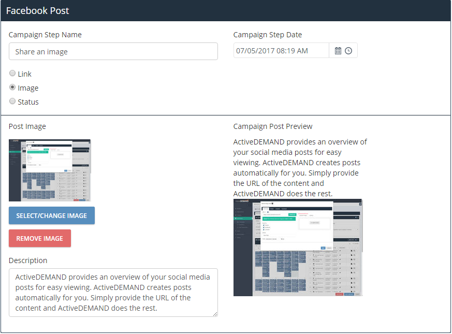Click the 'Campaign Post Preview' heading
The width and height of the screenshot is (452, 334).
[x=273, y=126]
